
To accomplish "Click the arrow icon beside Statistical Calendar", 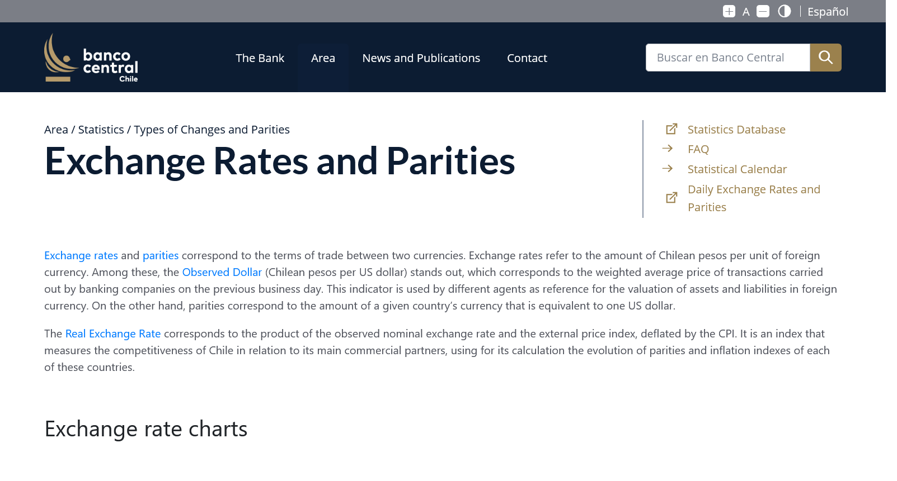I will click(668, 169).
